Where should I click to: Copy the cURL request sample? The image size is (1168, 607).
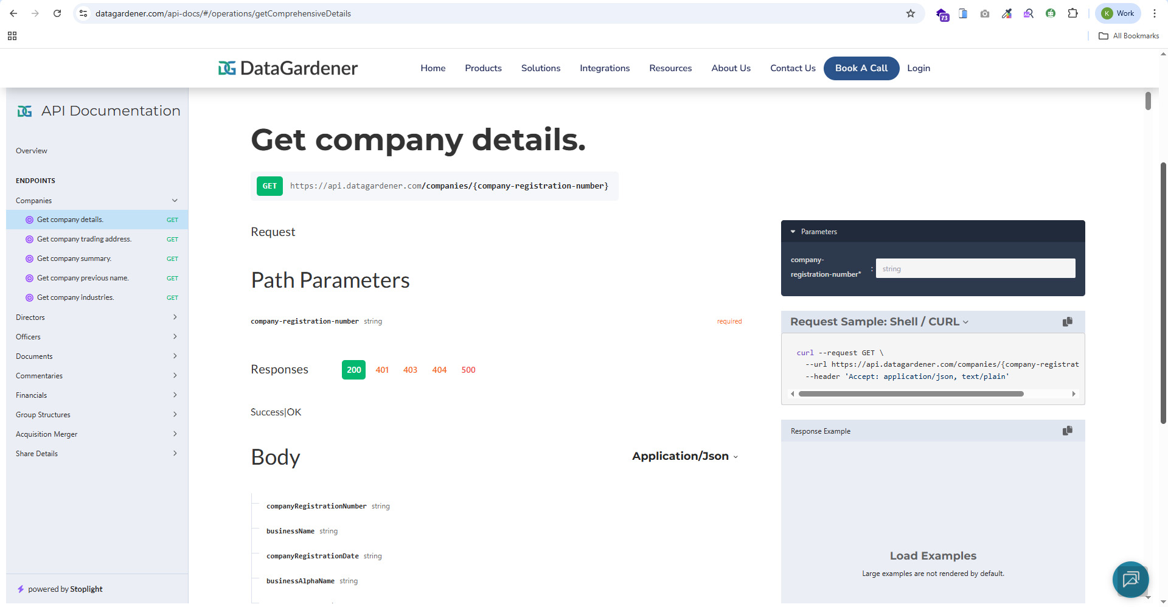(x=1068, y=322)
